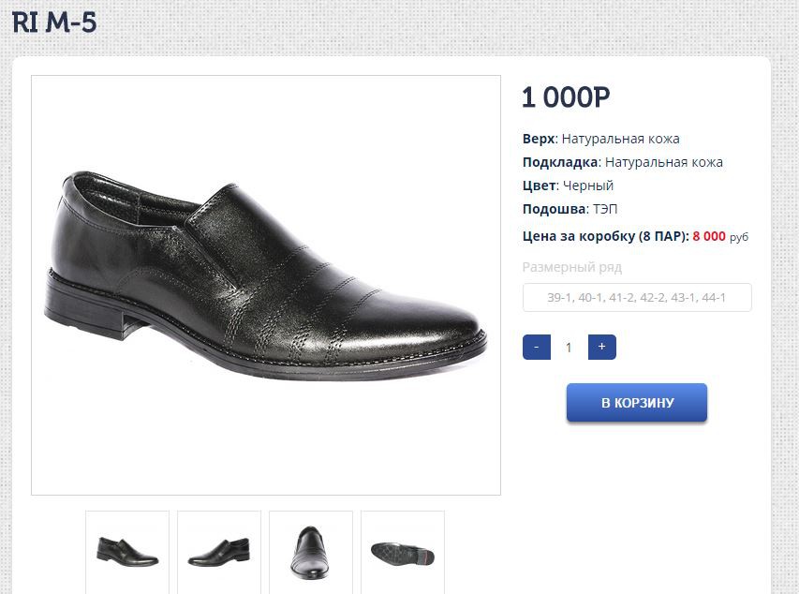Image resolution: width=799 pixels, height=594 pixels.
Task: Click the Размерный ряд label
Action: 571,267
